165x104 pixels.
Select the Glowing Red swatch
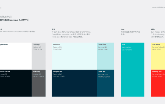tap(158, 83)
